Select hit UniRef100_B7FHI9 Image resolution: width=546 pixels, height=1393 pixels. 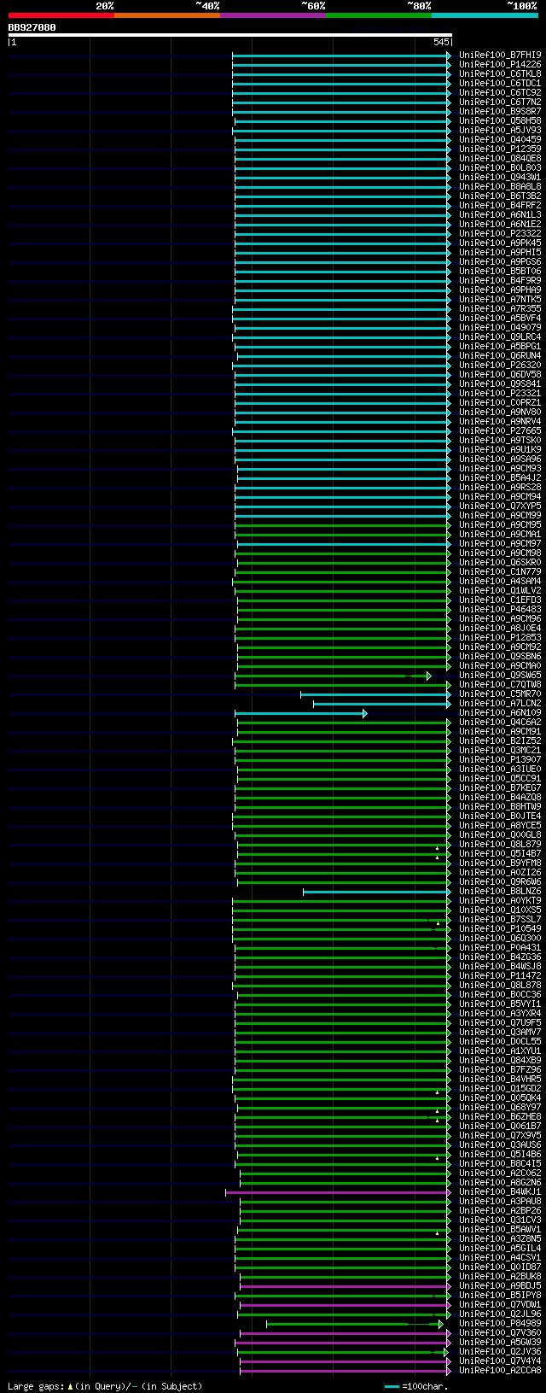click(500, 55)
